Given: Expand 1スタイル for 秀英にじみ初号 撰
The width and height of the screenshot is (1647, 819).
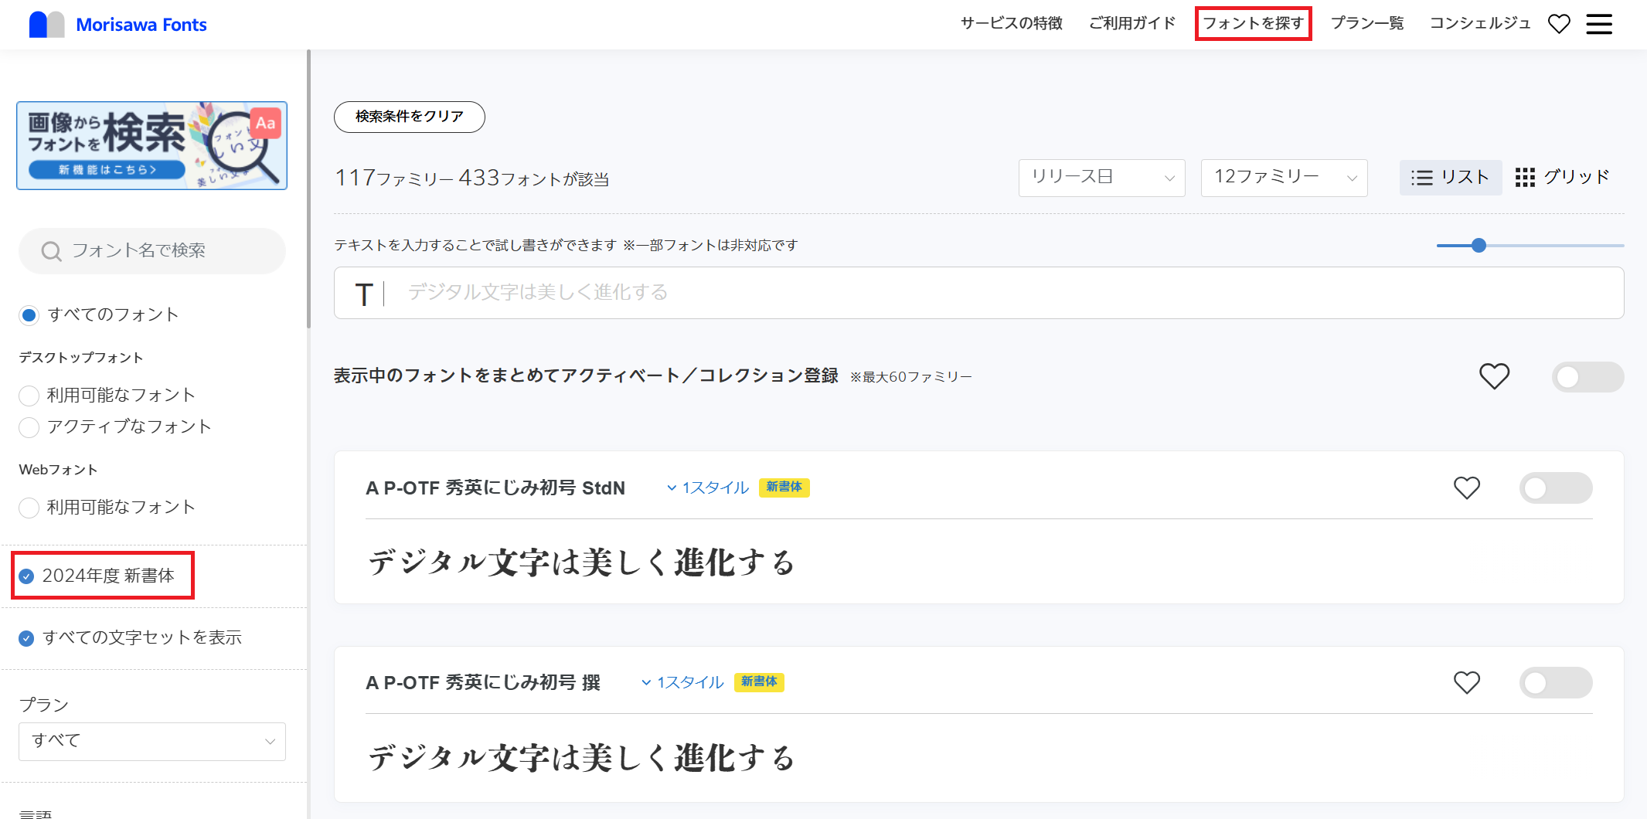Looking at the screenshot, I should click(x=682, y=682).
